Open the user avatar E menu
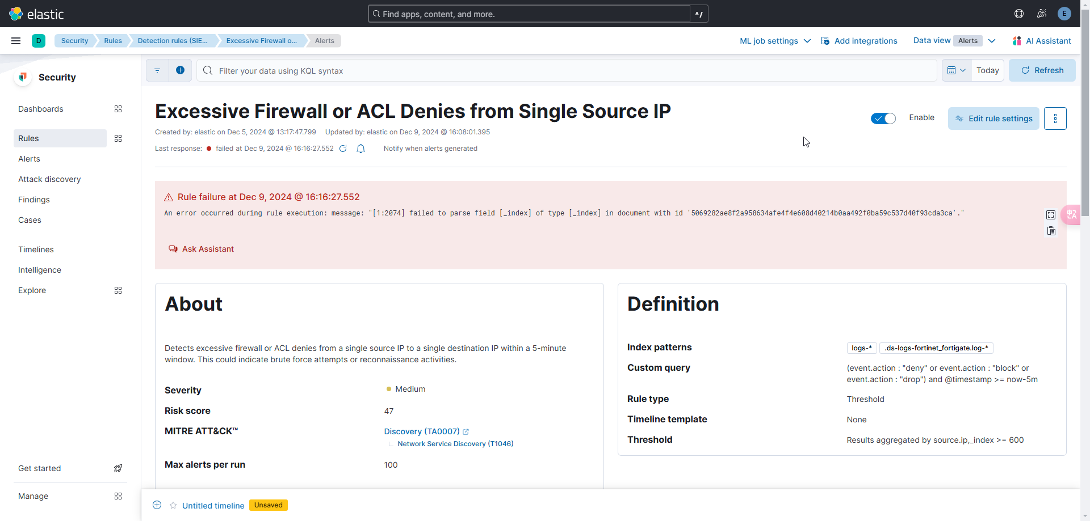 [x=1064, y=14]
